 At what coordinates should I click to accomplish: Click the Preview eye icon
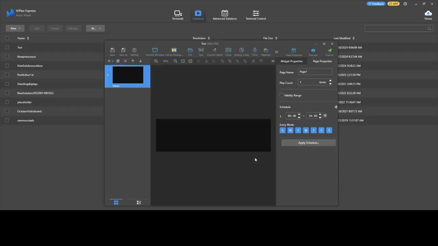(313, 50)
